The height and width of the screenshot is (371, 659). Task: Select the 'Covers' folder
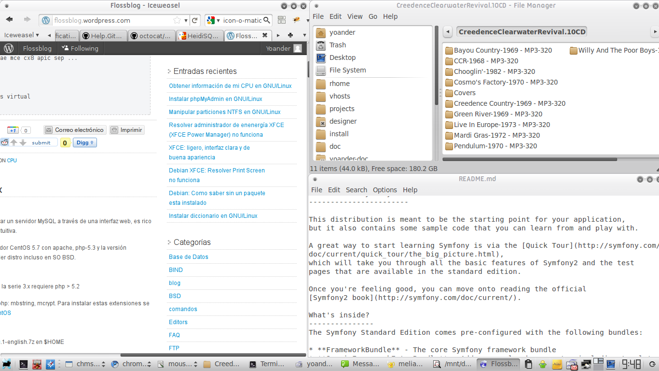pos(460,93)
